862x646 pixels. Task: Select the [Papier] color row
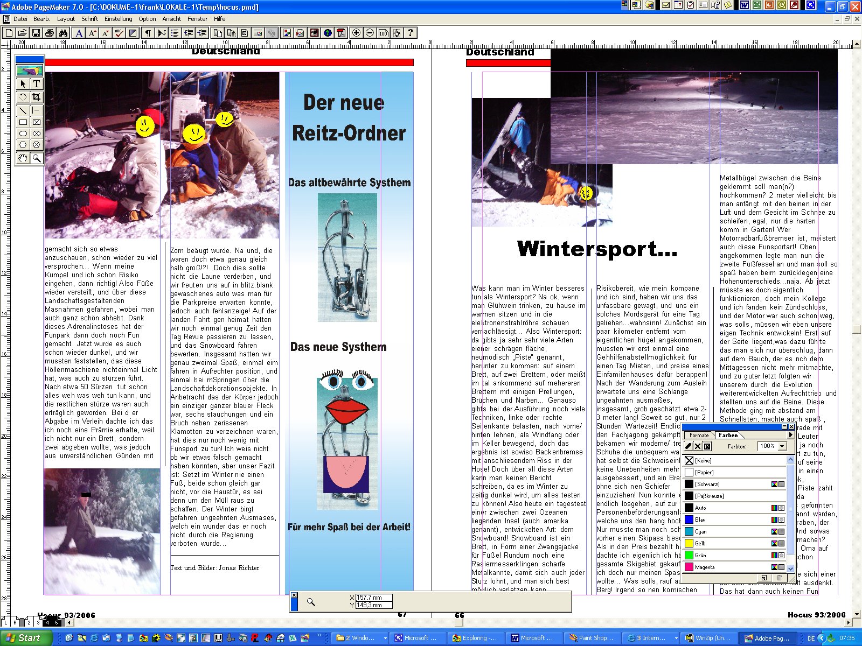click(735, 472)
